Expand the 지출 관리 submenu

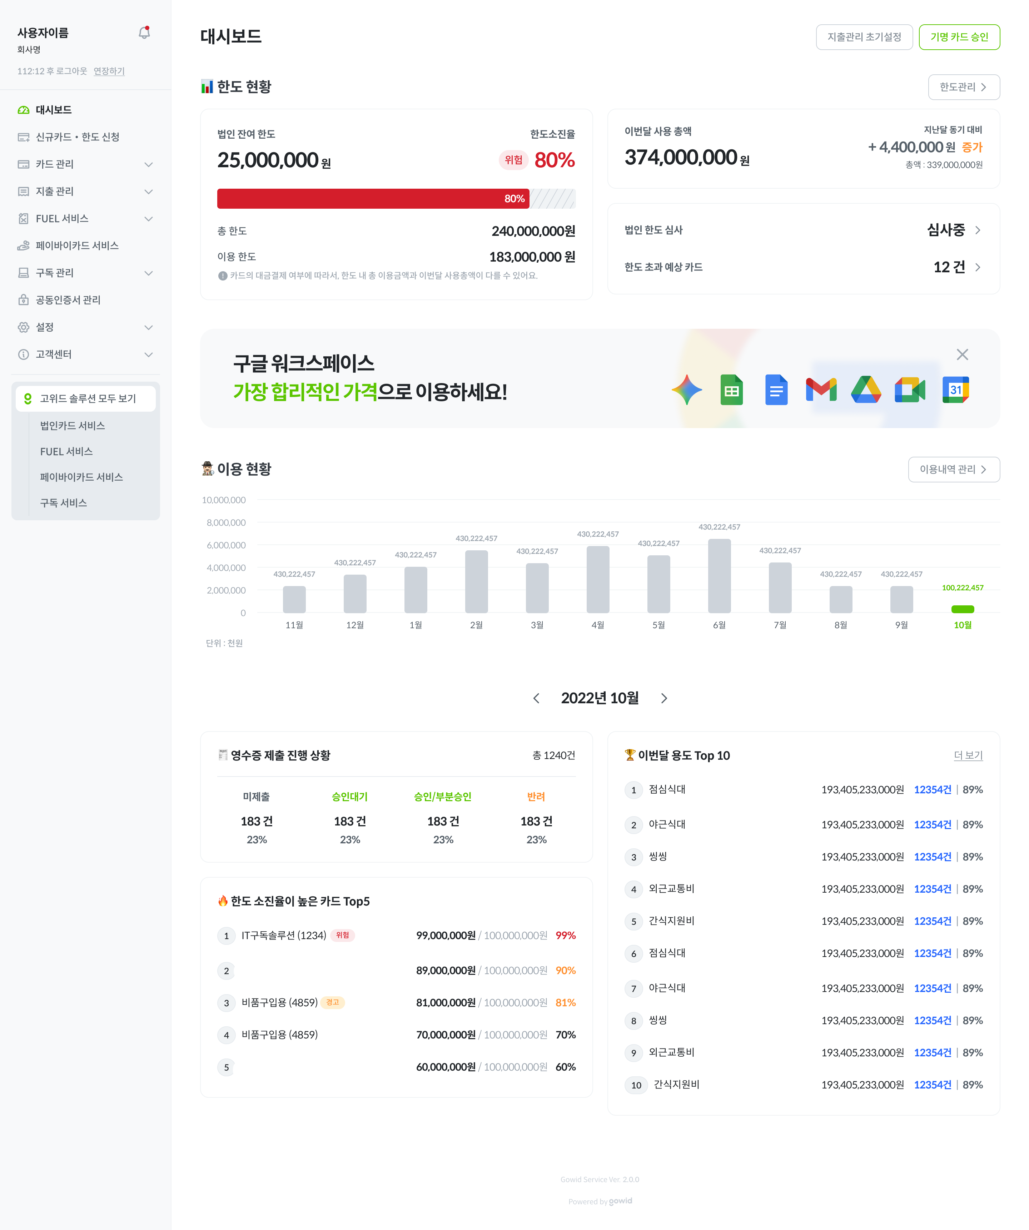pos(148,192)
